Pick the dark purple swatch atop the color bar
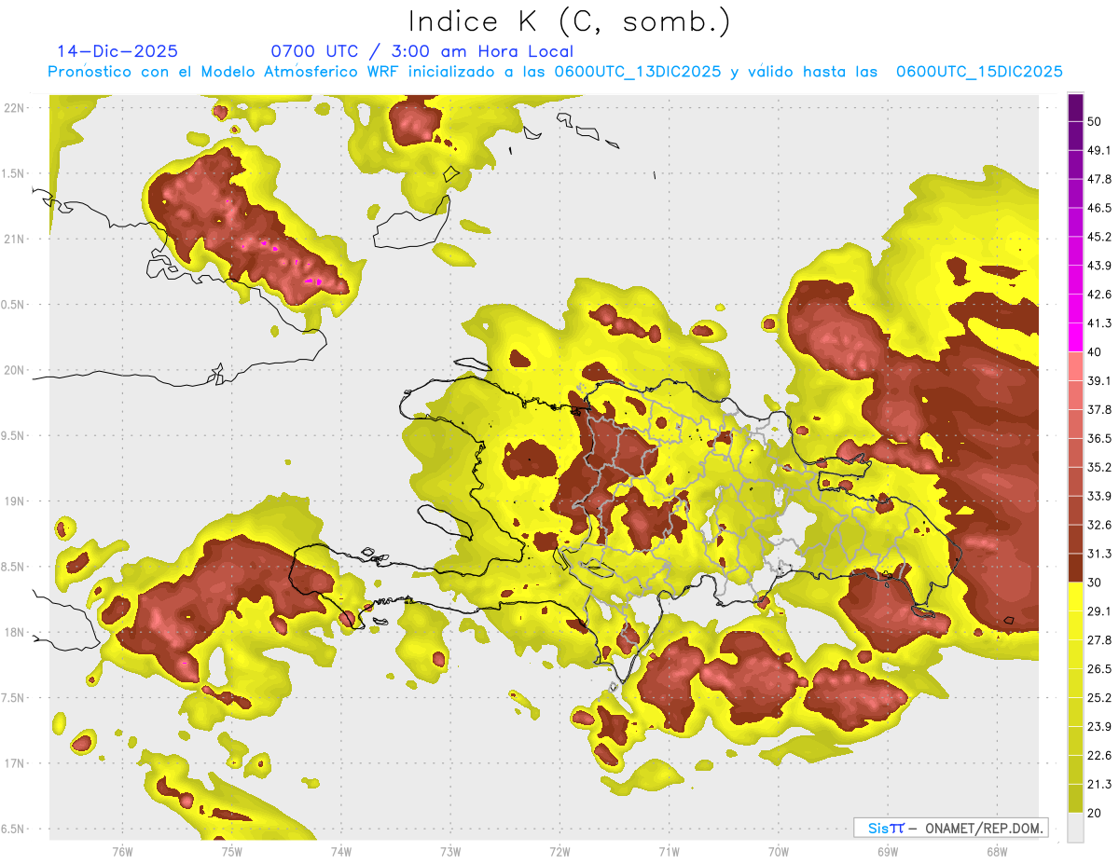Viewport: 1119px width, 864px height. [x=1075, y=107]
